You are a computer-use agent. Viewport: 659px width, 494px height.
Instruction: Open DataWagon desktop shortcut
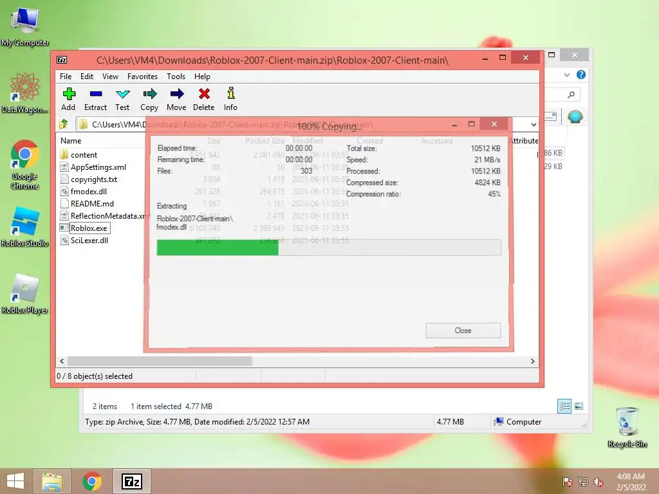[x=25, y=93]
